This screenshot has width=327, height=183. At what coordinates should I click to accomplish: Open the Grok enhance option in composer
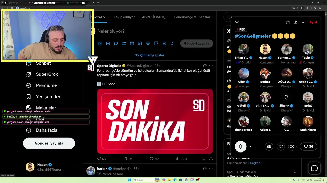pyautogui.click(x=116, y=43)
